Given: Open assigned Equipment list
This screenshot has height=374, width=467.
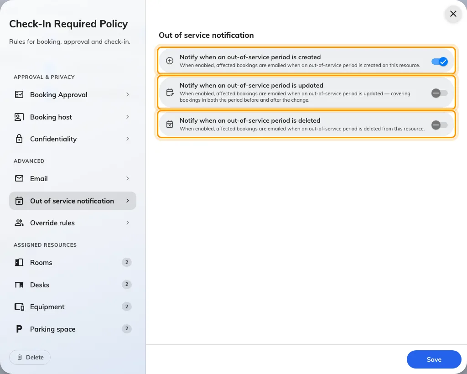Looking at the screenshot, I should (x=73, y=306).
